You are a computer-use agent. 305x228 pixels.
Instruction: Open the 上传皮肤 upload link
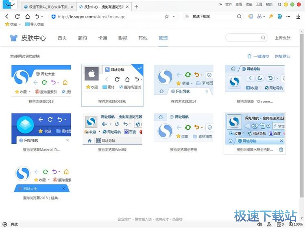tap(282, 38)
